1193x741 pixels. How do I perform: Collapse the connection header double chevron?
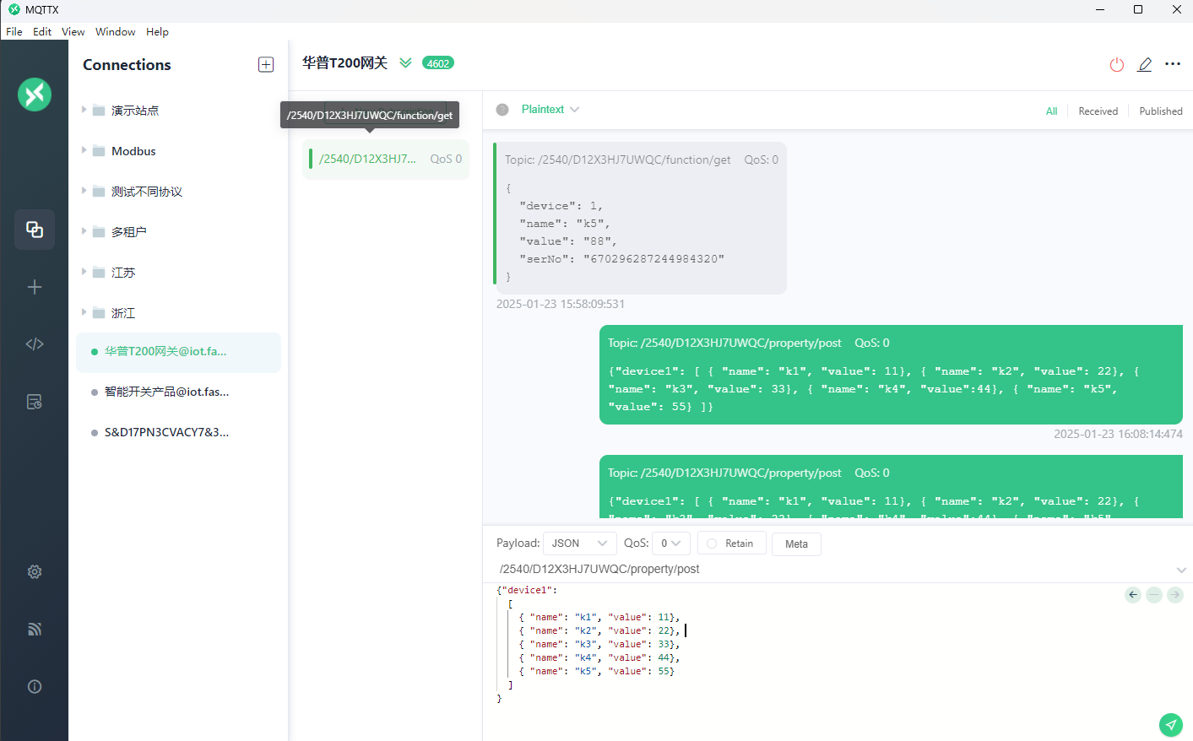[405, 63]
